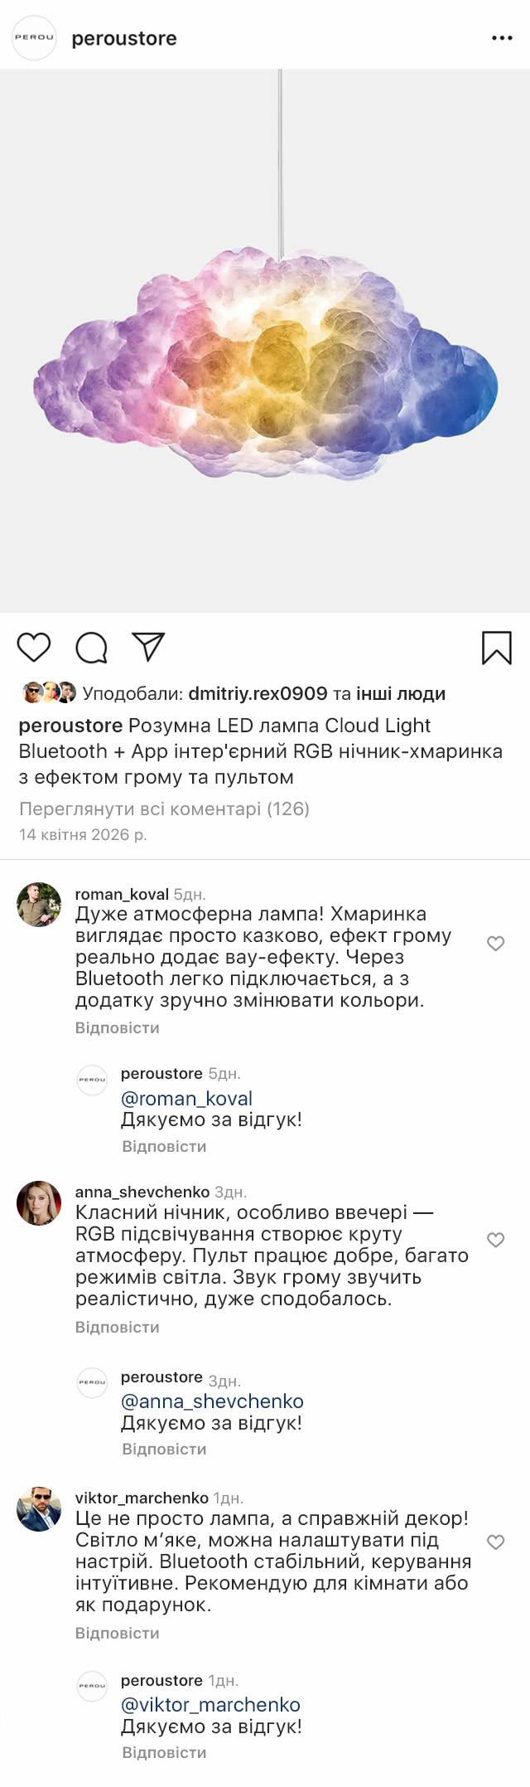The height and width of the screenshot is (1787, 530).
Task: Like viktor_marchenko's comment
Action: coord(495,1542)
